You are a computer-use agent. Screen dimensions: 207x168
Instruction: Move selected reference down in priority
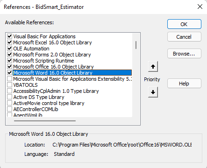coord(153,92)
